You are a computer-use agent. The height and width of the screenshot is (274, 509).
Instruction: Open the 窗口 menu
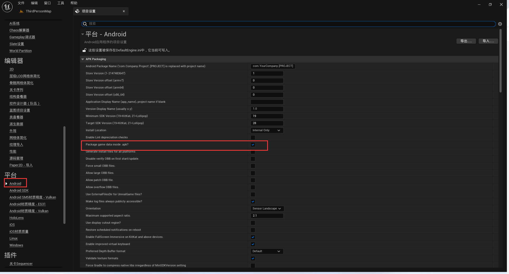[x=48, y=3]
